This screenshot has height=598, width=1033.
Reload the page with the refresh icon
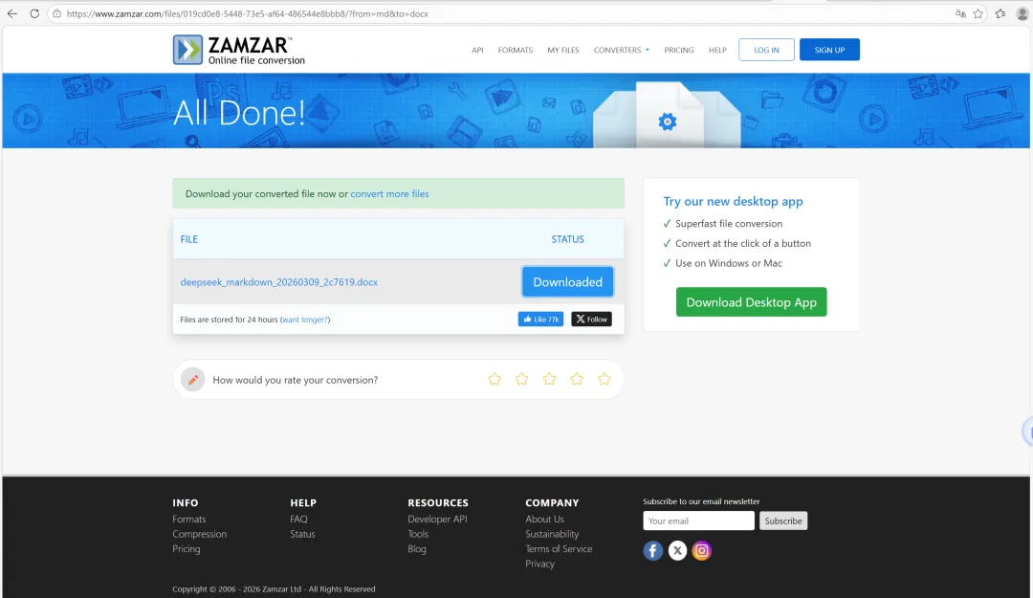click(34, 13)
